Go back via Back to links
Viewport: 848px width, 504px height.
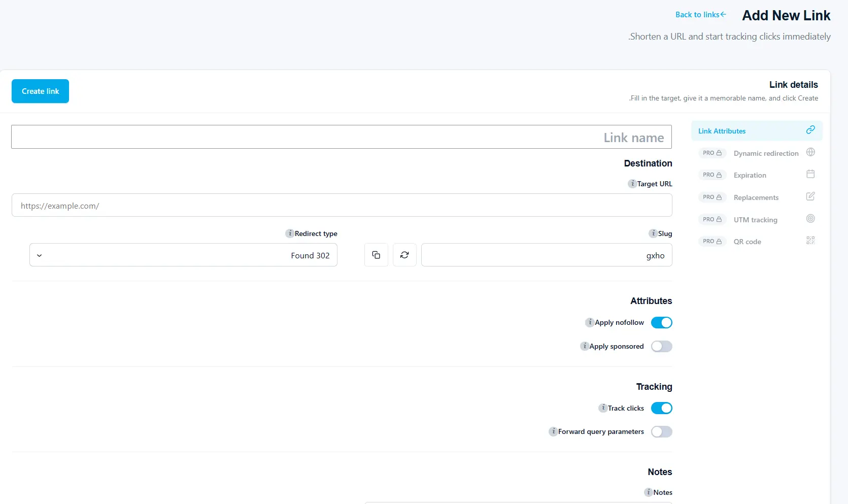coord(701,15)
